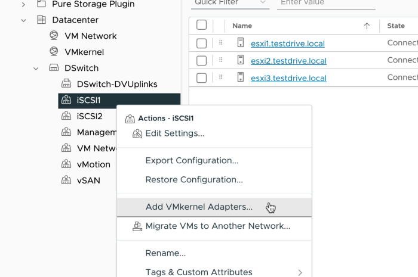418x277 pixels.
Task: Click host icon beside esxi1.testdrive.local
Action: [x=241, y=43]
